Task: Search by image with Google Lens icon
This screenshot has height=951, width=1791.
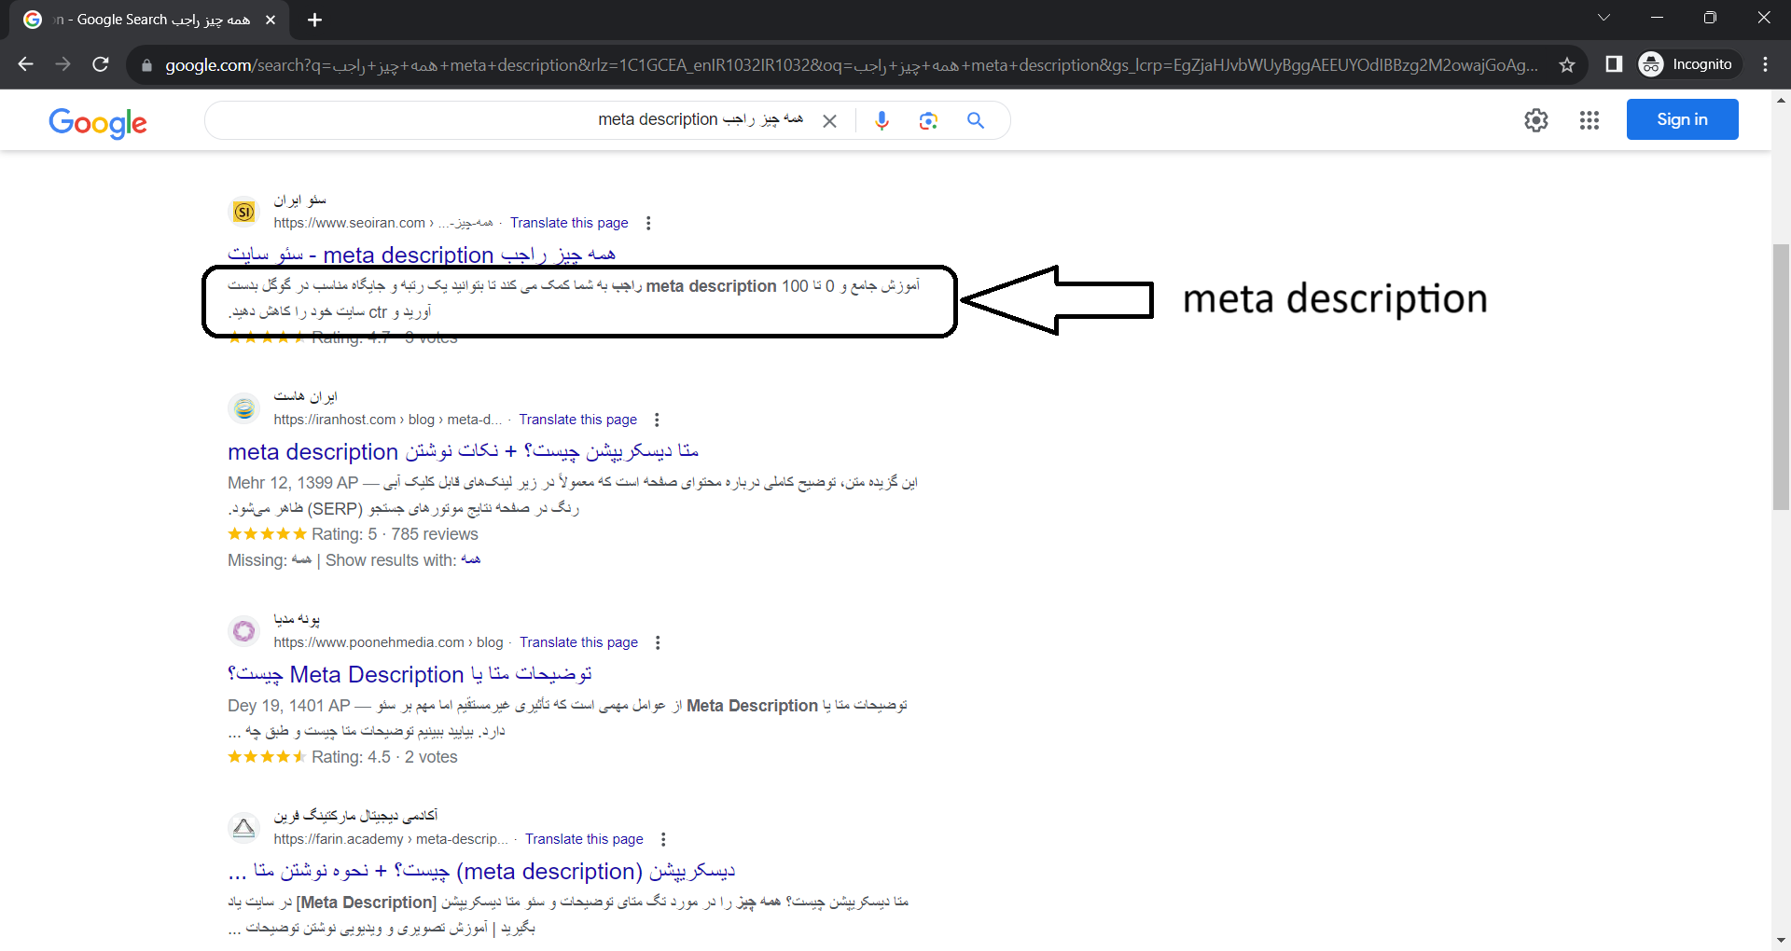Action: pos(928,120)
